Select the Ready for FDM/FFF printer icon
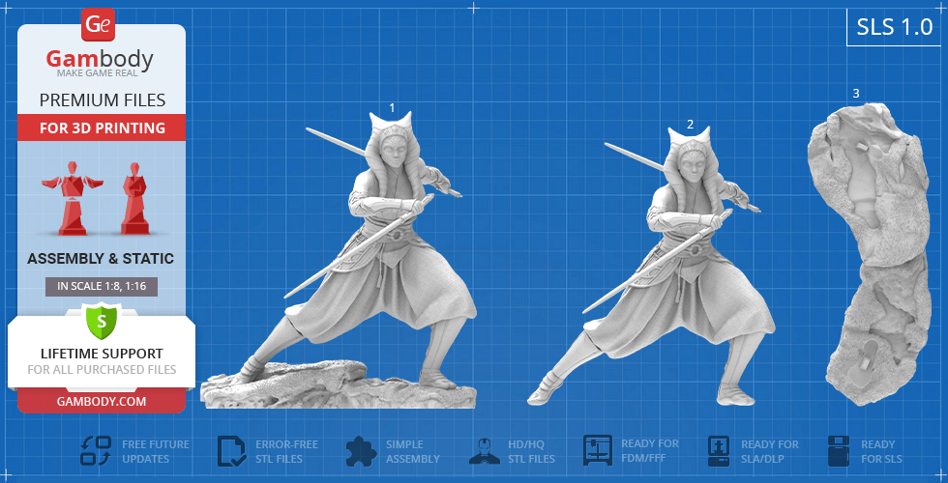Image resolution: width=948 pixels, height=483 pixels. tap(598, 451)
